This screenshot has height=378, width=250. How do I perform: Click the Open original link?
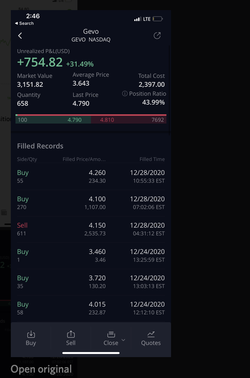[41, 369]
